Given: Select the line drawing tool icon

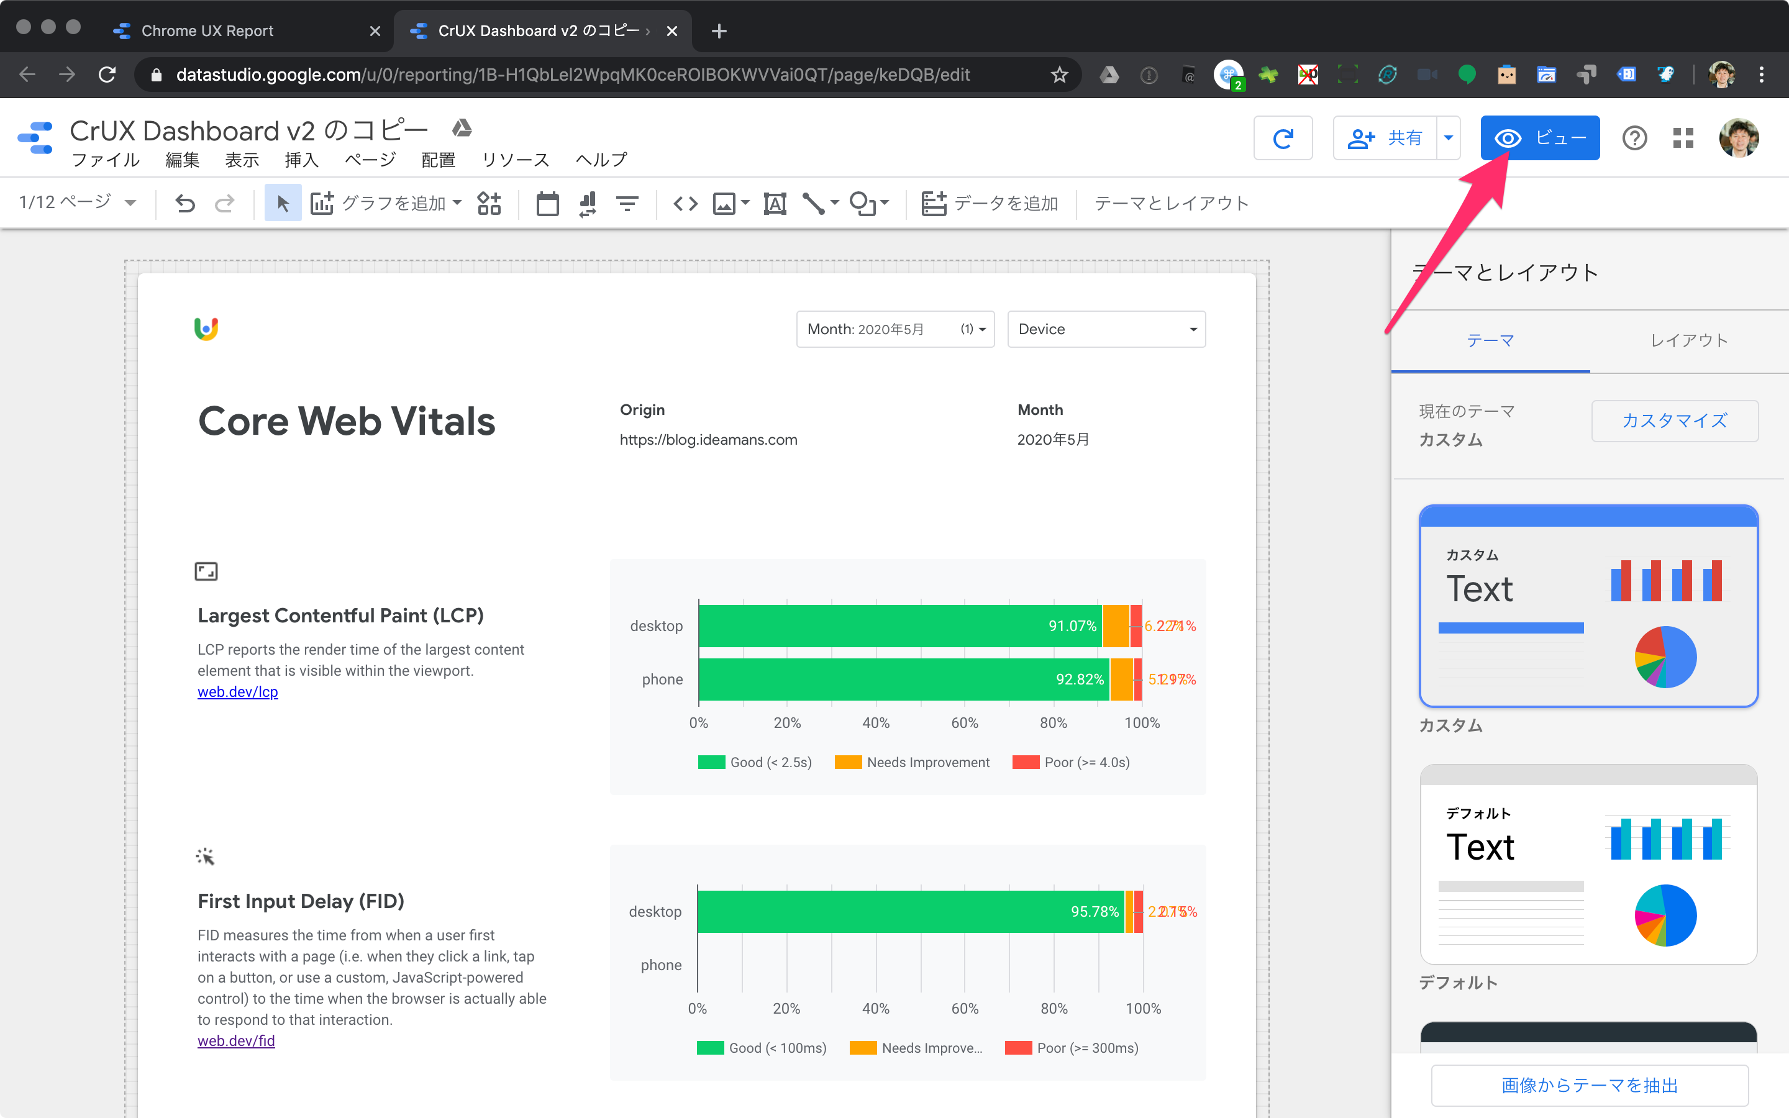Looking at the screenshot, I should point(814,202).
